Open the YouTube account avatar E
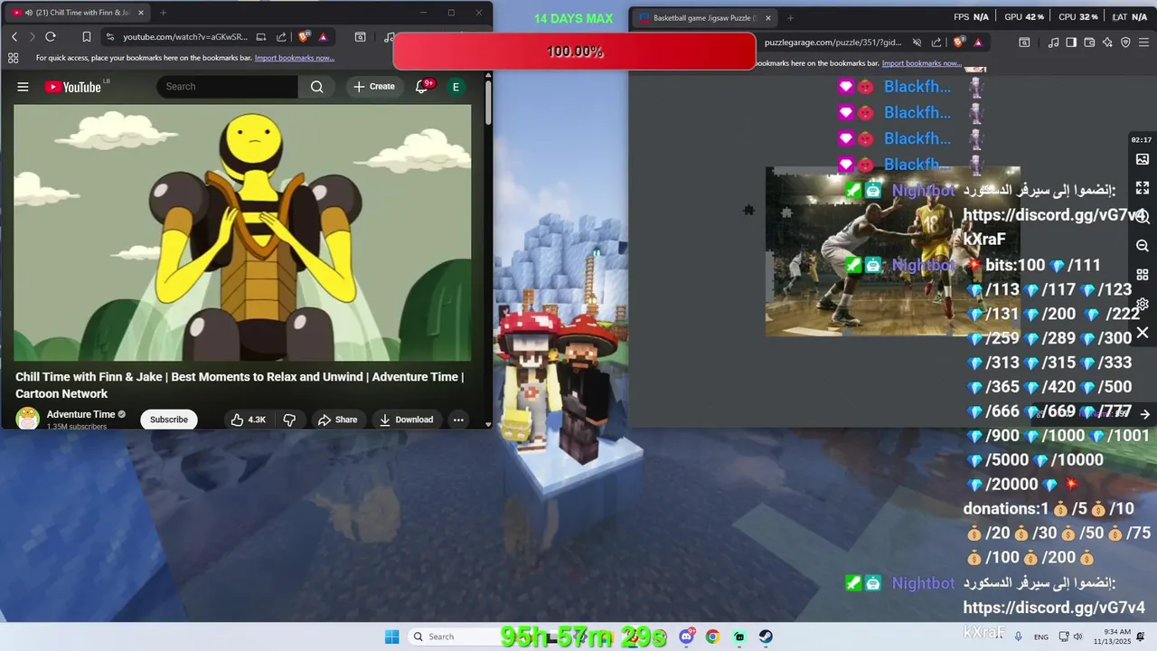 pyautogui.click(x=456, y=87)
